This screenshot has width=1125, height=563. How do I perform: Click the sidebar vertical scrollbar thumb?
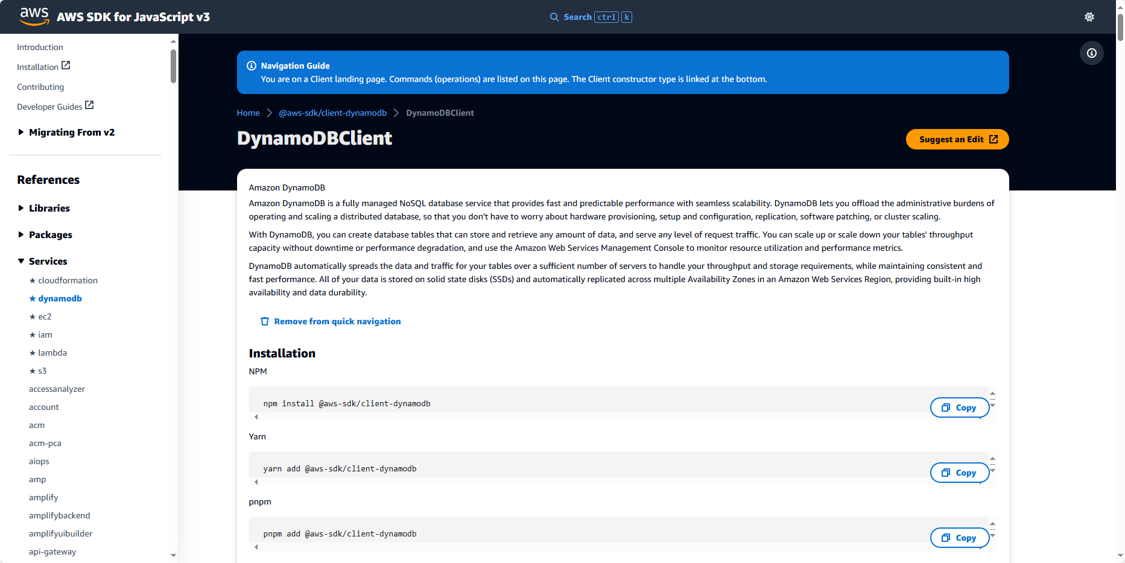coord(173,66)
